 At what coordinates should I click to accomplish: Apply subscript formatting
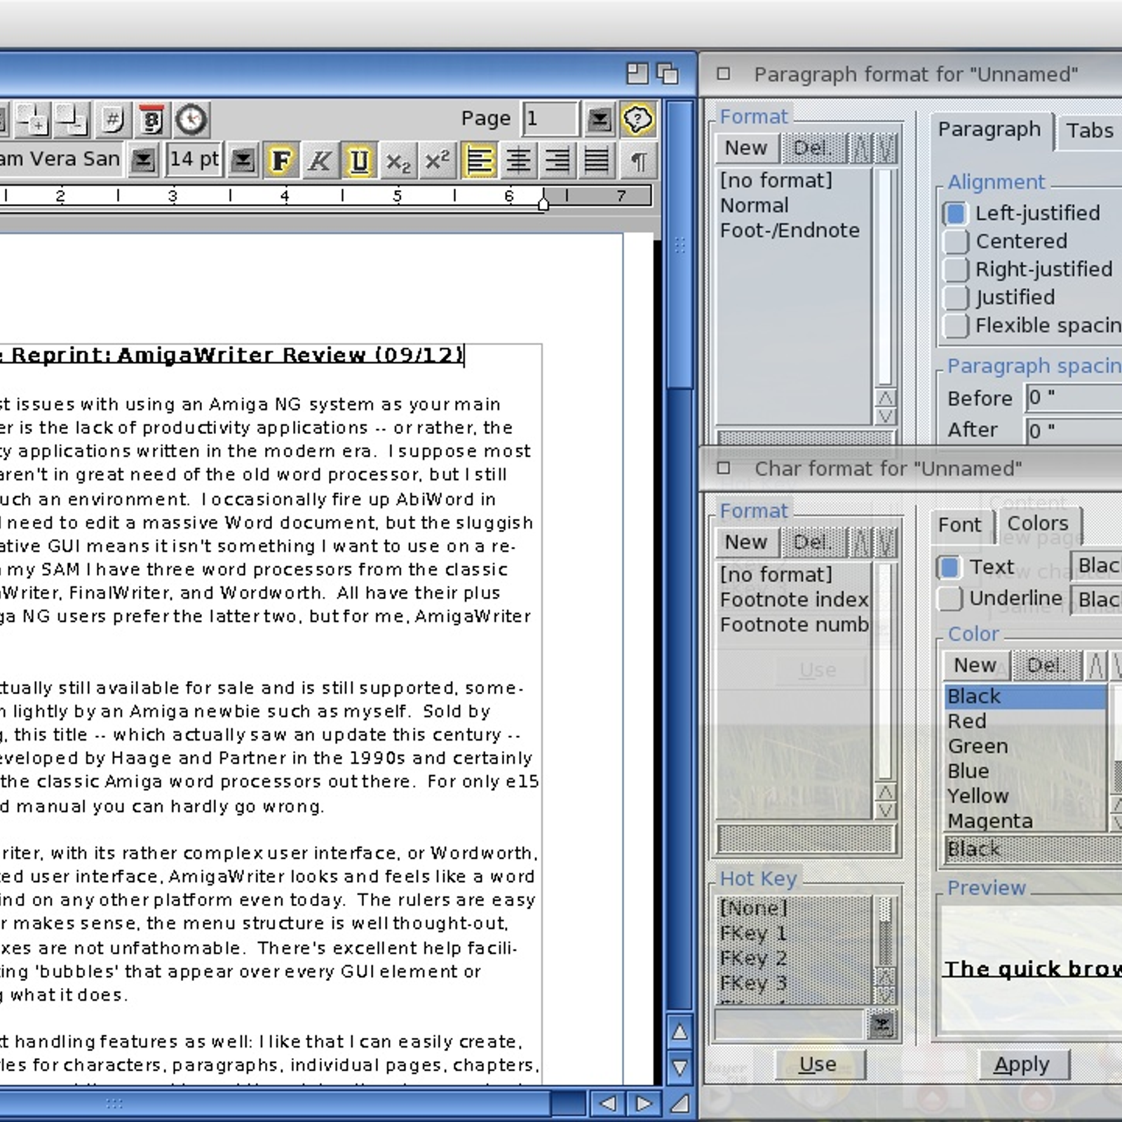(398, 161)
